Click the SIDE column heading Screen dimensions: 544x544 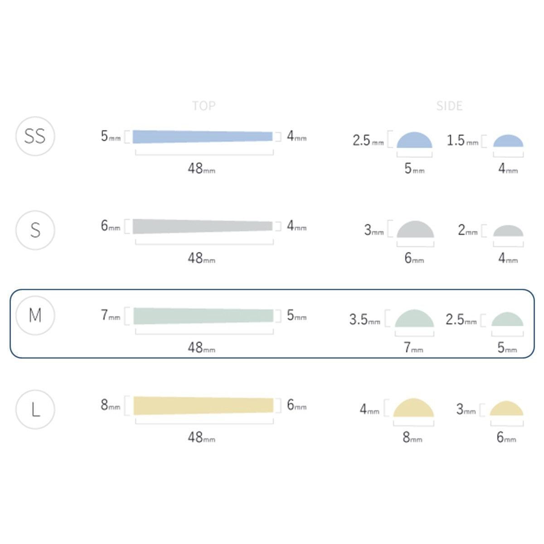tap(449, 106)
